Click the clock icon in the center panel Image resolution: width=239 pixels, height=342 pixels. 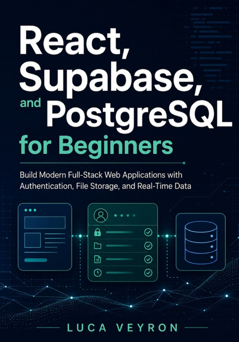(x=98, y=273)
